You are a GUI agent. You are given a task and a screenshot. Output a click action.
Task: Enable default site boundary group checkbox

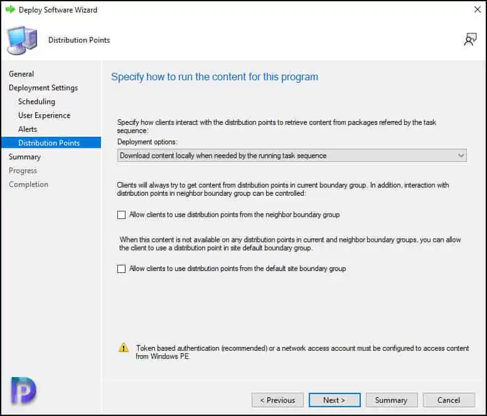click(x=122, y=269)
